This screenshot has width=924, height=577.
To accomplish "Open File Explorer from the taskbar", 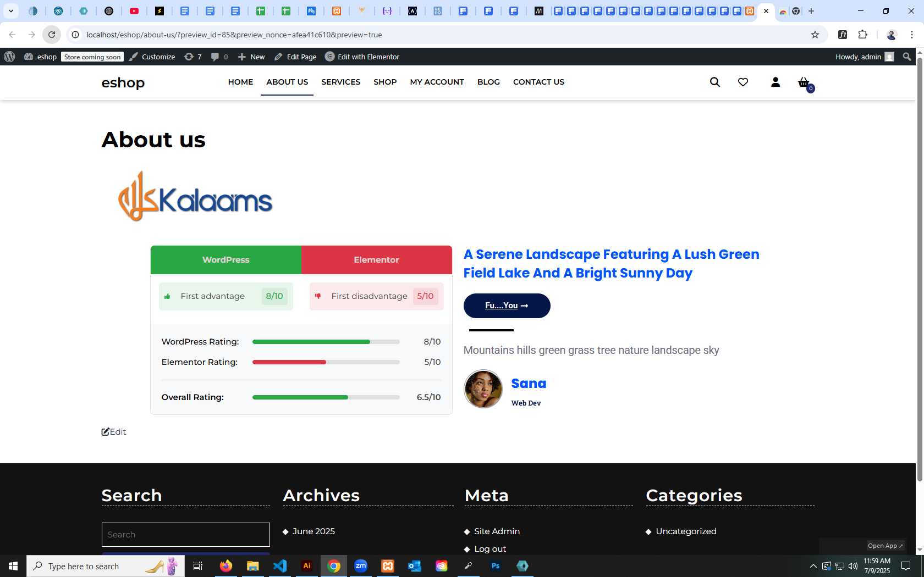I will pos(253,566).
